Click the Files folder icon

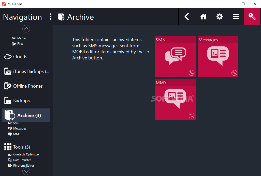tap(14, 44)
